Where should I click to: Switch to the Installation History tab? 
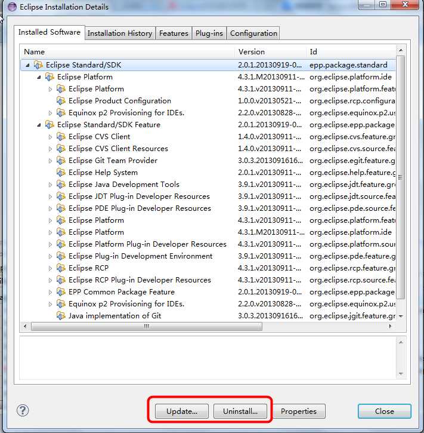tap(120, 33)
